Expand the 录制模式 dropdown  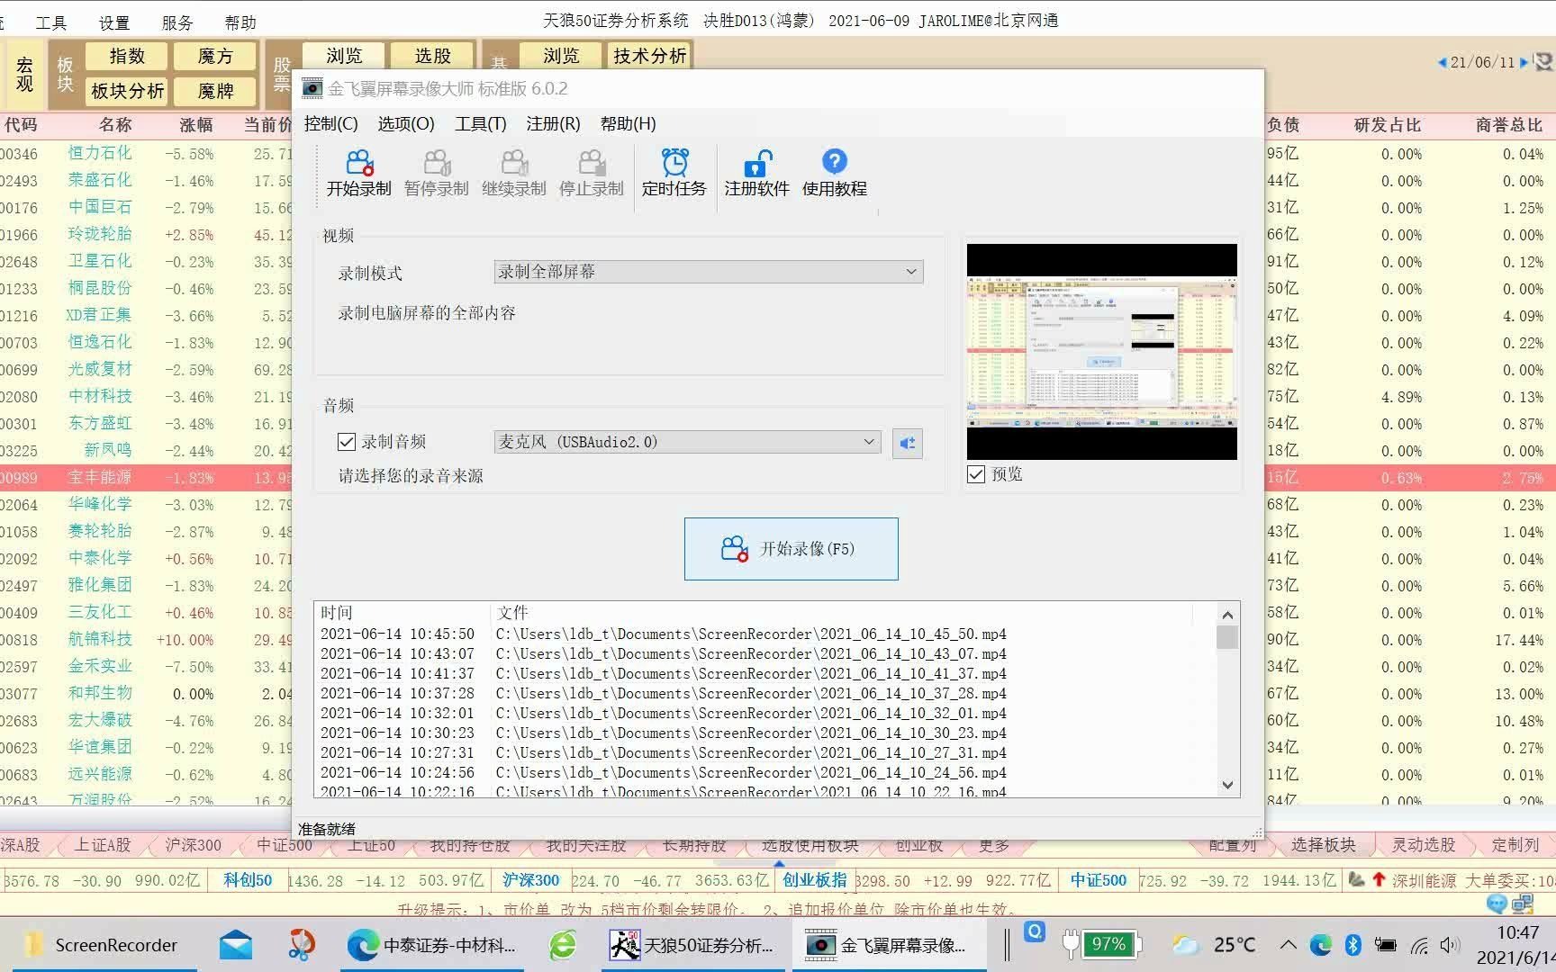pos(709,272)
